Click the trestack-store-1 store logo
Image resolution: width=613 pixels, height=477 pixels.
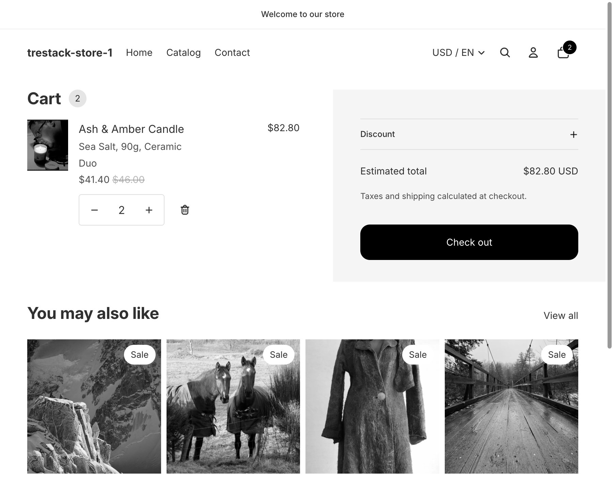tap(70, 52)
